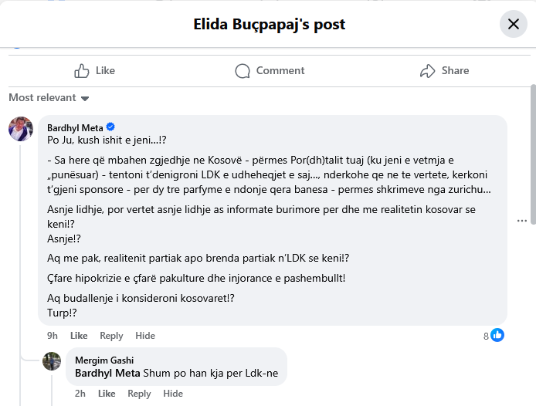Like Bardhyl Meta's comment
The image size is (536, 406).
coord(79,336)
